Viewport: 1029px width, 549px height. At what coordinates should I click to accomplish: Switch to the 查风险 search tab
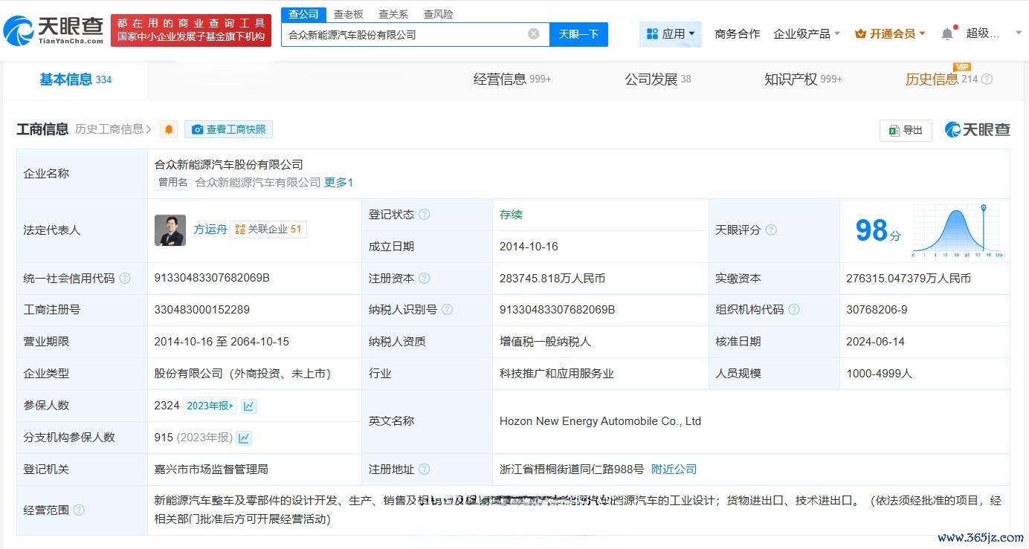(438, 14)
